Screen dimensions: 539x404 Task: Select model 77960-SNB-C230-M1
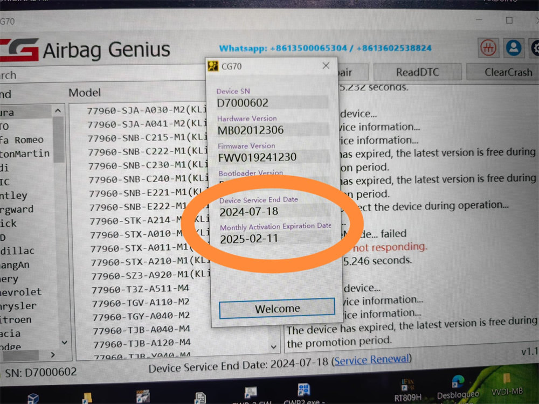[x=148, y=165]
